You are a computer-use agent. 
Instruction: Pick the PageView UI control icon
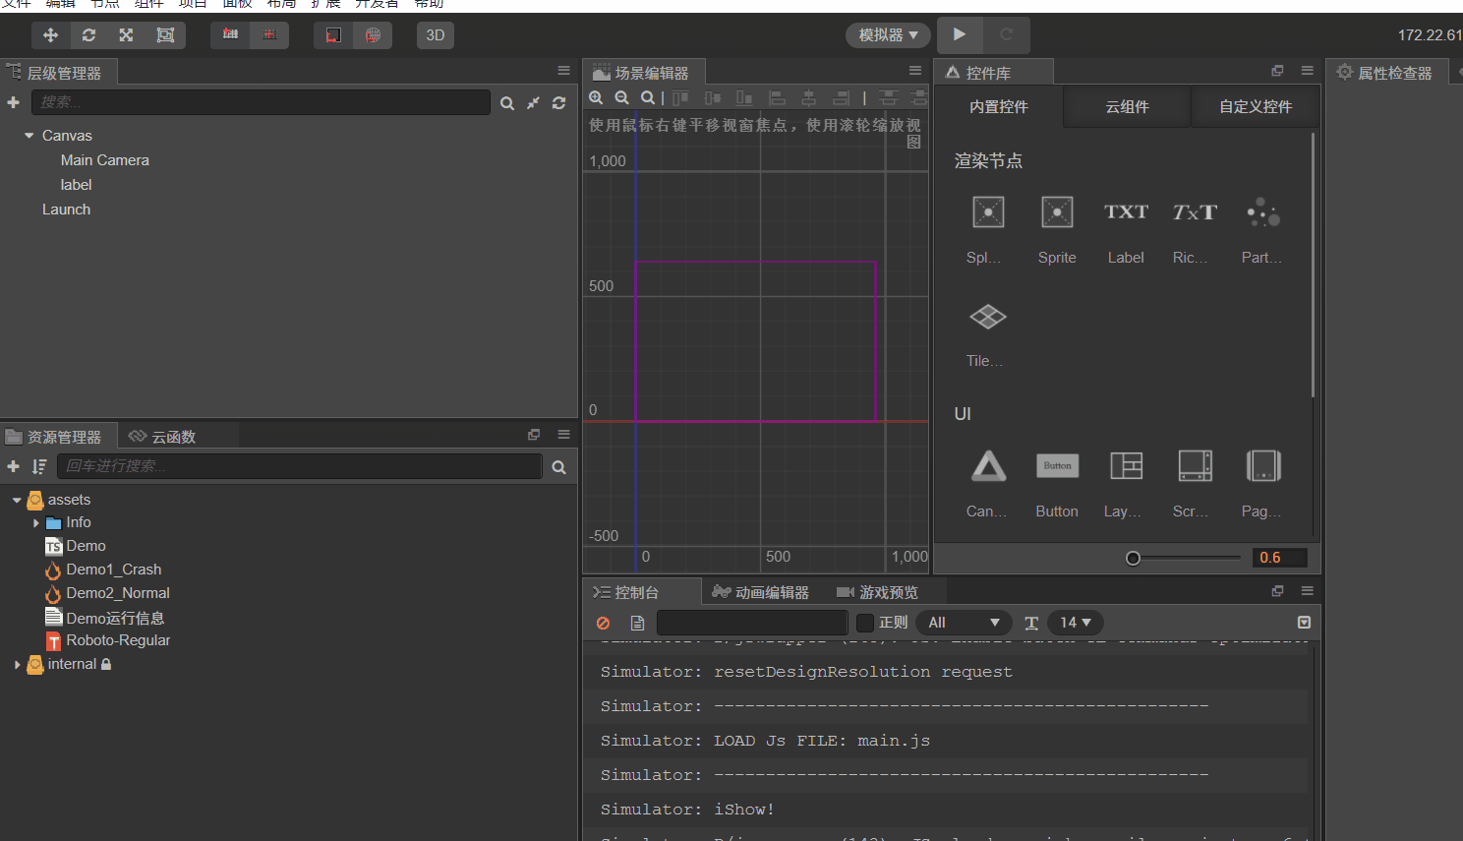[1263, 466]
